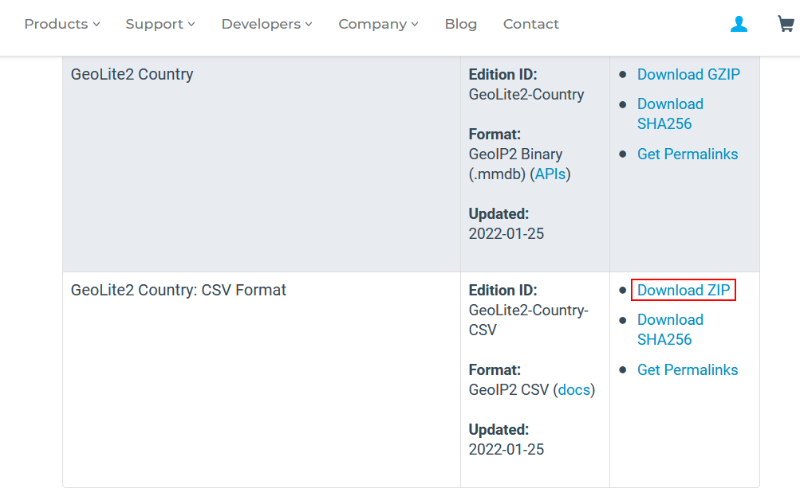Get Permalinks for GeoLite2 Country CSV
Viewport: 800px width, 504px height.
pyautogui.click(x=688, y=369)
